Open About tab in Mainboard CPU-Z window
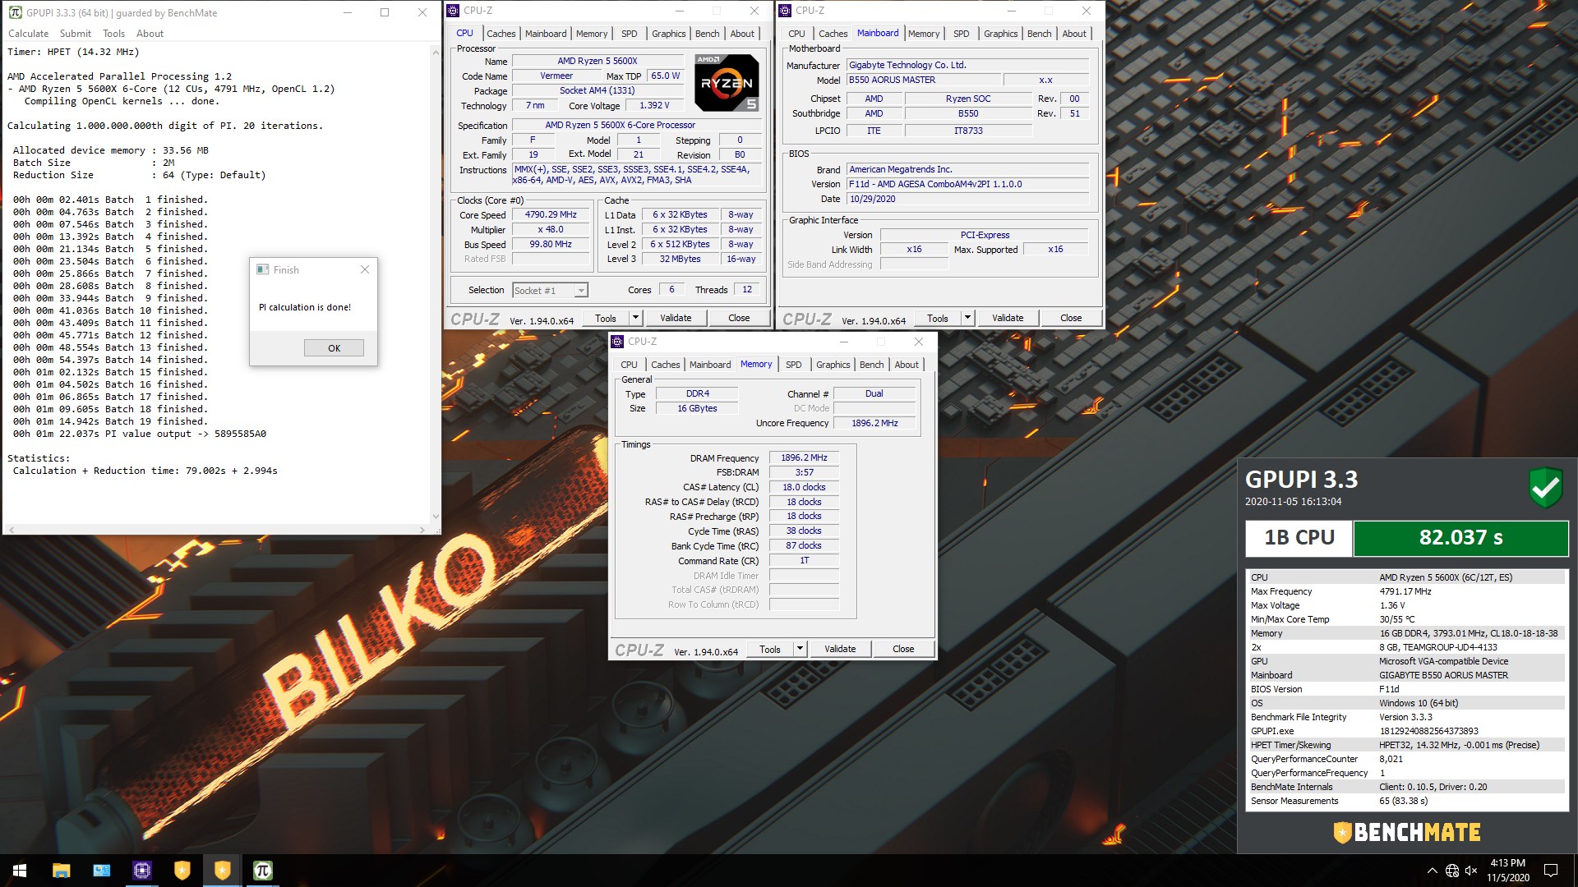 tap(1074, 34)
